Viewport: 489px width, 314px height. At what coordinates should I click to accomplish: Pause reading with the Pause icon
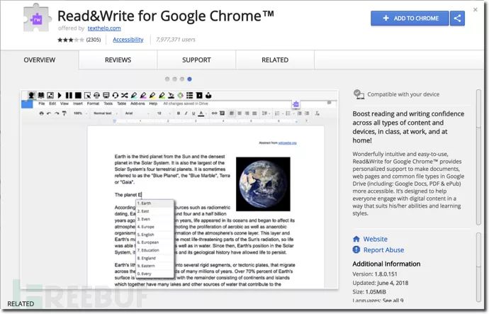[x=69, y=95]
